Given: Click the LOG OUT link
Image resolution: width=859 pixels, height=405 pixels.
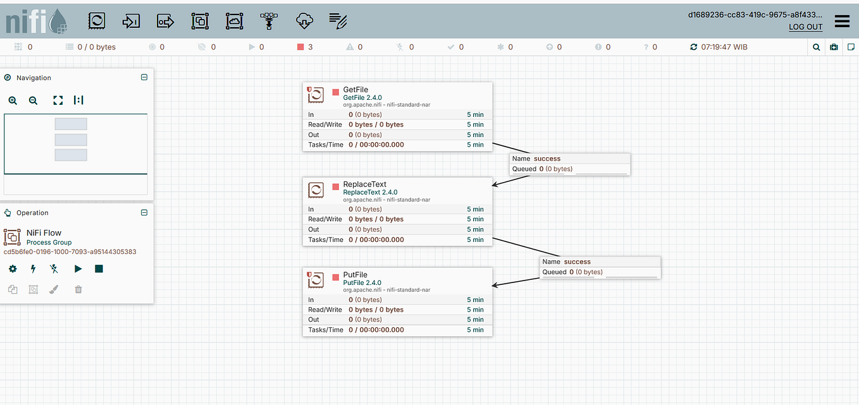Looking at the screenshot, I should [805, 27].
